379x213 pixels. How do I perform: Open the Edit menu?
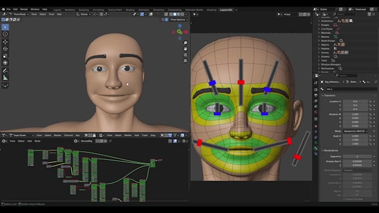click(x=15, y=9)
